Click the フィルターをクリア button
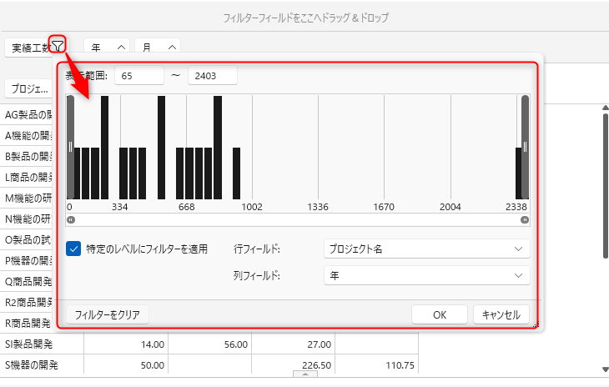The image size is (609, 387). pyautogui.click(x=107, y=314)
